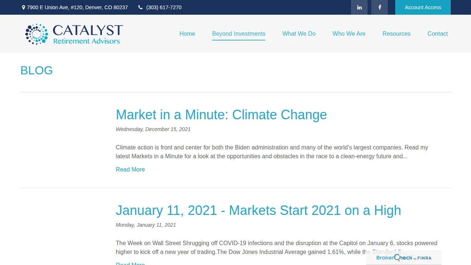Open the Beyond Investments menu

[x=238, y=33]
